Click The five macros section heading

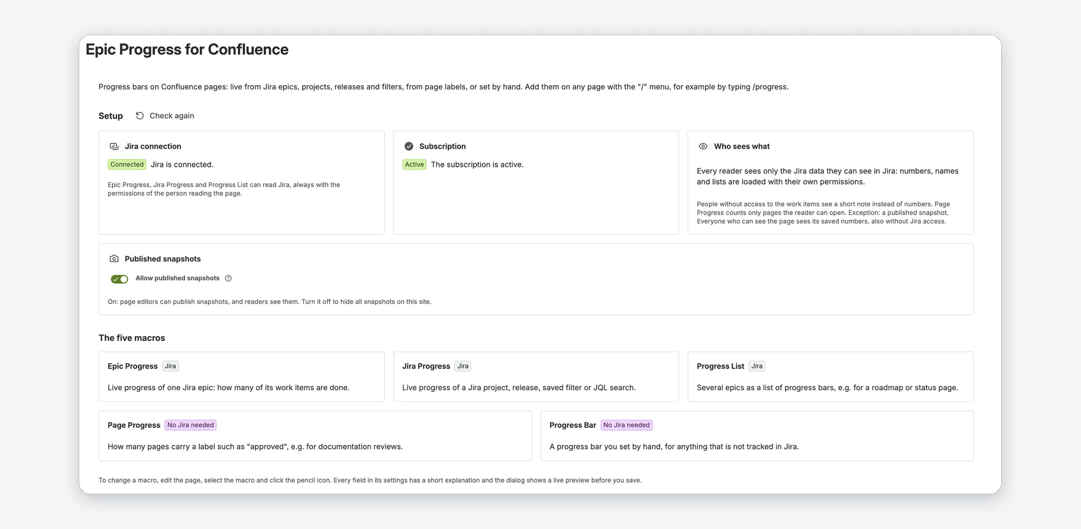tap(132, 338)
